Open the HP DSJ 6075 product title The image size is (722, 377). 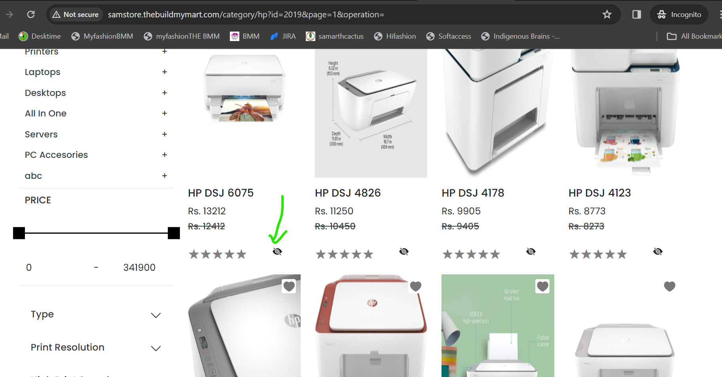pyautogui.click(x=221, y=193)
